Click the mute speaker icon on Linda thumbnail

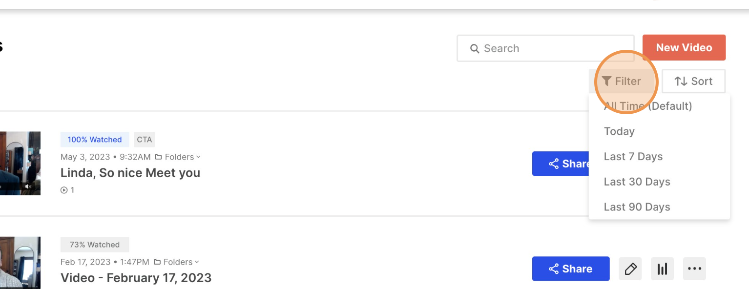point(28,186)
